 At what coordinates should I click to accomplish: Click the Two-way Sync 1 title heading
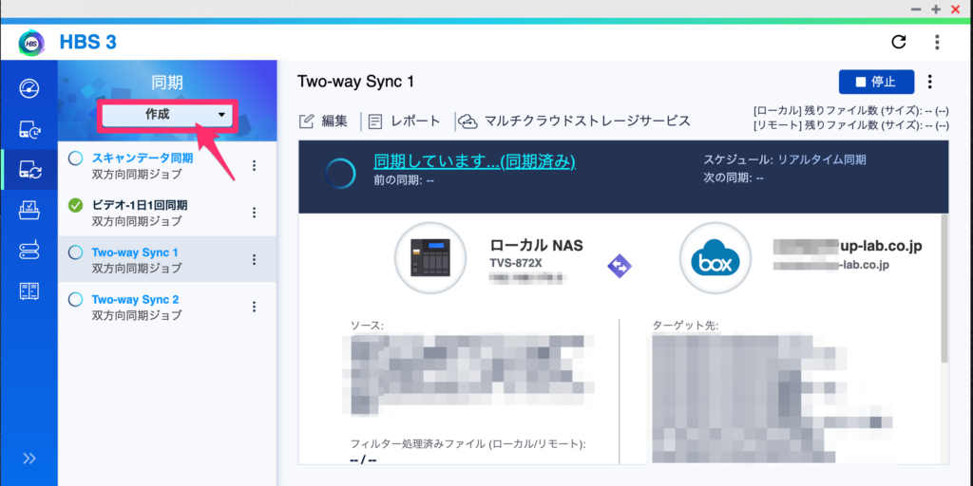click(x=355, y=82)
